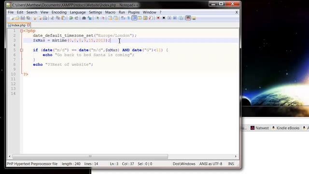Run macro multiple times icon
The height and width of the screenshot is (174, 309).
click(175, 18)
